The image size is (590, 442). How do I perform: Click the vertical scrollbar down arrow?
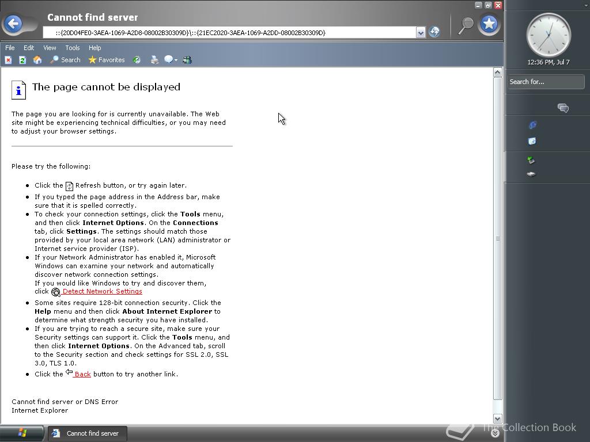click(497, 419)
